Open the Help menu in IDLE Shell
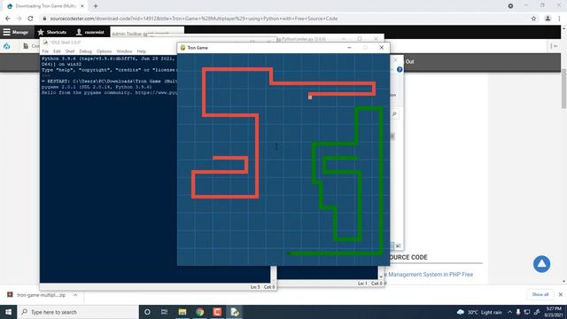 coord(142,51)
